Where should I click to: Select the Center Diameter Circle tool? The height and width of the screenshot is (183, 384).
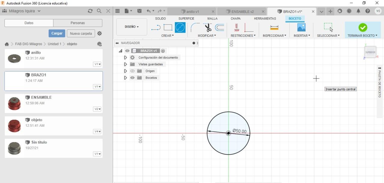pyautogui.click(x=180, y=28)
